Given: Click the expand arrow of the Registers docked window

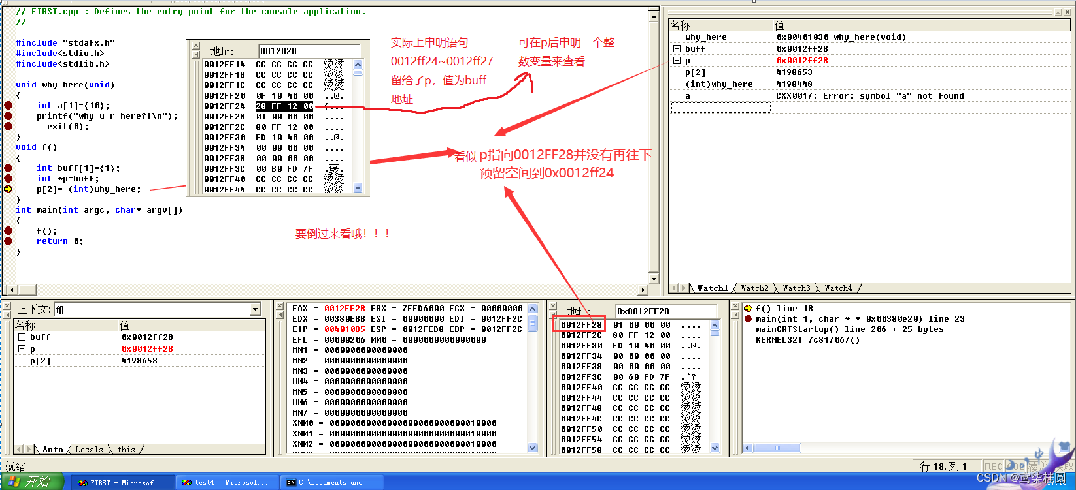Looking at the screenshot, I should (x=279, y=315).
